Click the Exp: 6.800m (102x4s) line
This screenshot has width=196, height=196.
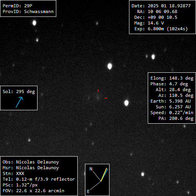[161, 29]
